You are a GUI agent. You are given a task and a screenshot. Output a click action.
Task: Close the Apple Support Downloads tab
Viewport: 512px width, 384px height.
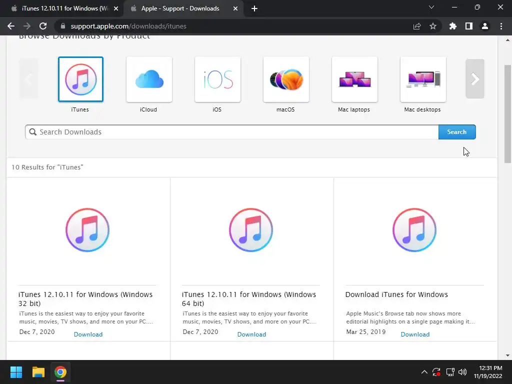(x=235, y=9)
